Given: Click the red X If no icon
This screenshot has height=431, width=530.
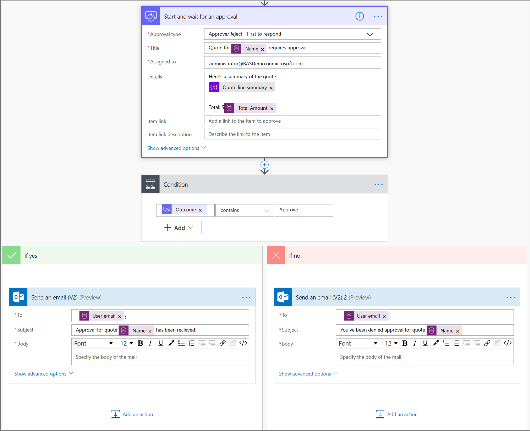Looking at the screenshot, I should (276, 255).
